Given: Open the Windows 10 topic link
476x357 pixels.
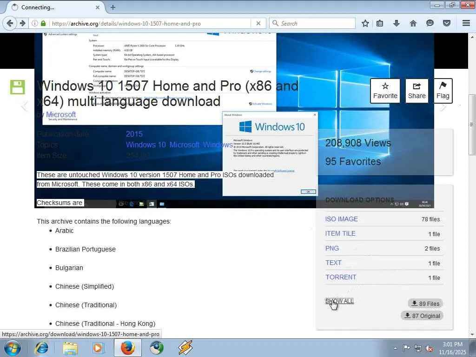Looking at the screenshot, I should tap(145, 145).
